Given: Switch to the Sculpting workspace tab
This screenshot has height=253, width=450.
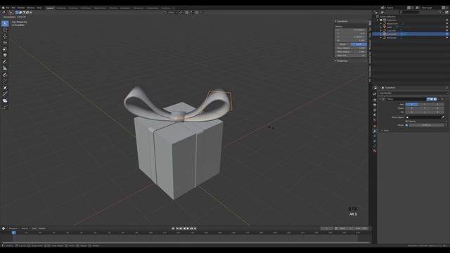Looking at the screenshot, I should pos(73,8).
